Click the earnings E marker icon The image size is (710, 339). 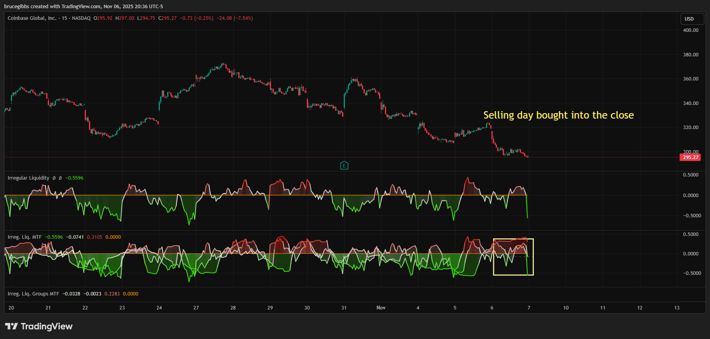(x=344, y=166)
